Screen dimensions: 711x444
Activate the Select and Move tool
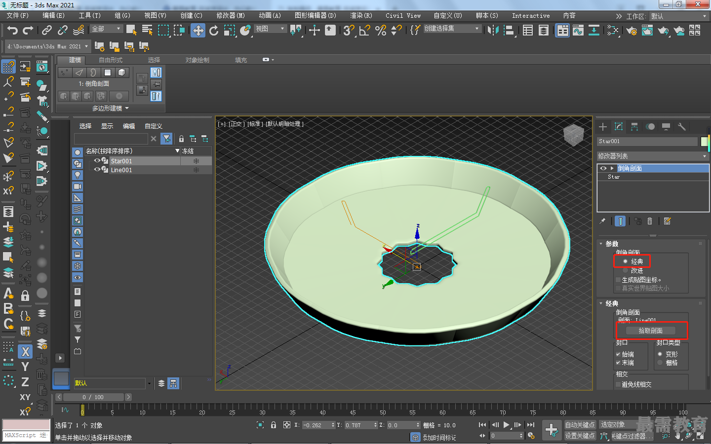tap(198, 31)
